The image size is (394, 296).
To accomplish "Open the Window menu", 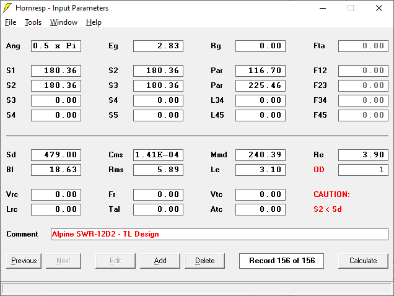I will (64, 22).
